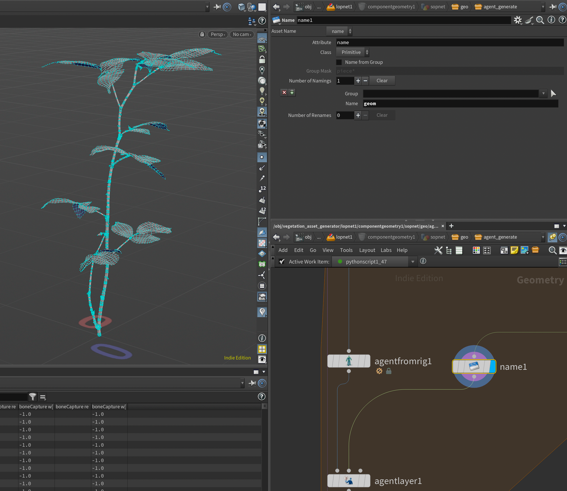Open the network color palette icon
The height and width of the screenshot is (491, 567).
pyautogui.click(x=476, y=250)
